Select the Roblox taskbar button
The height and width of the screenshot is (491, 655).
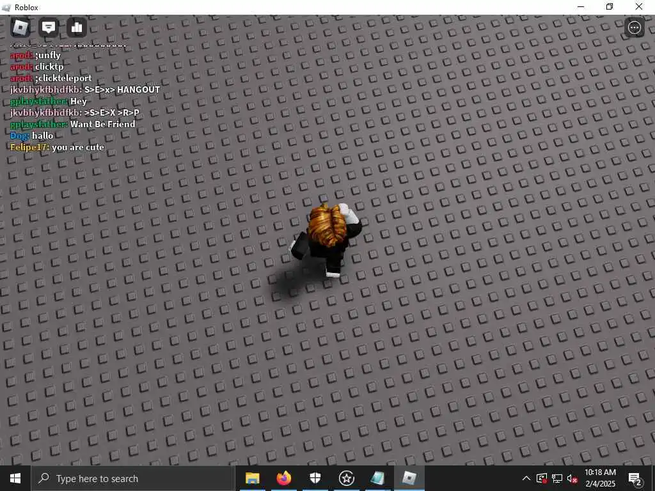click(409, 478)
